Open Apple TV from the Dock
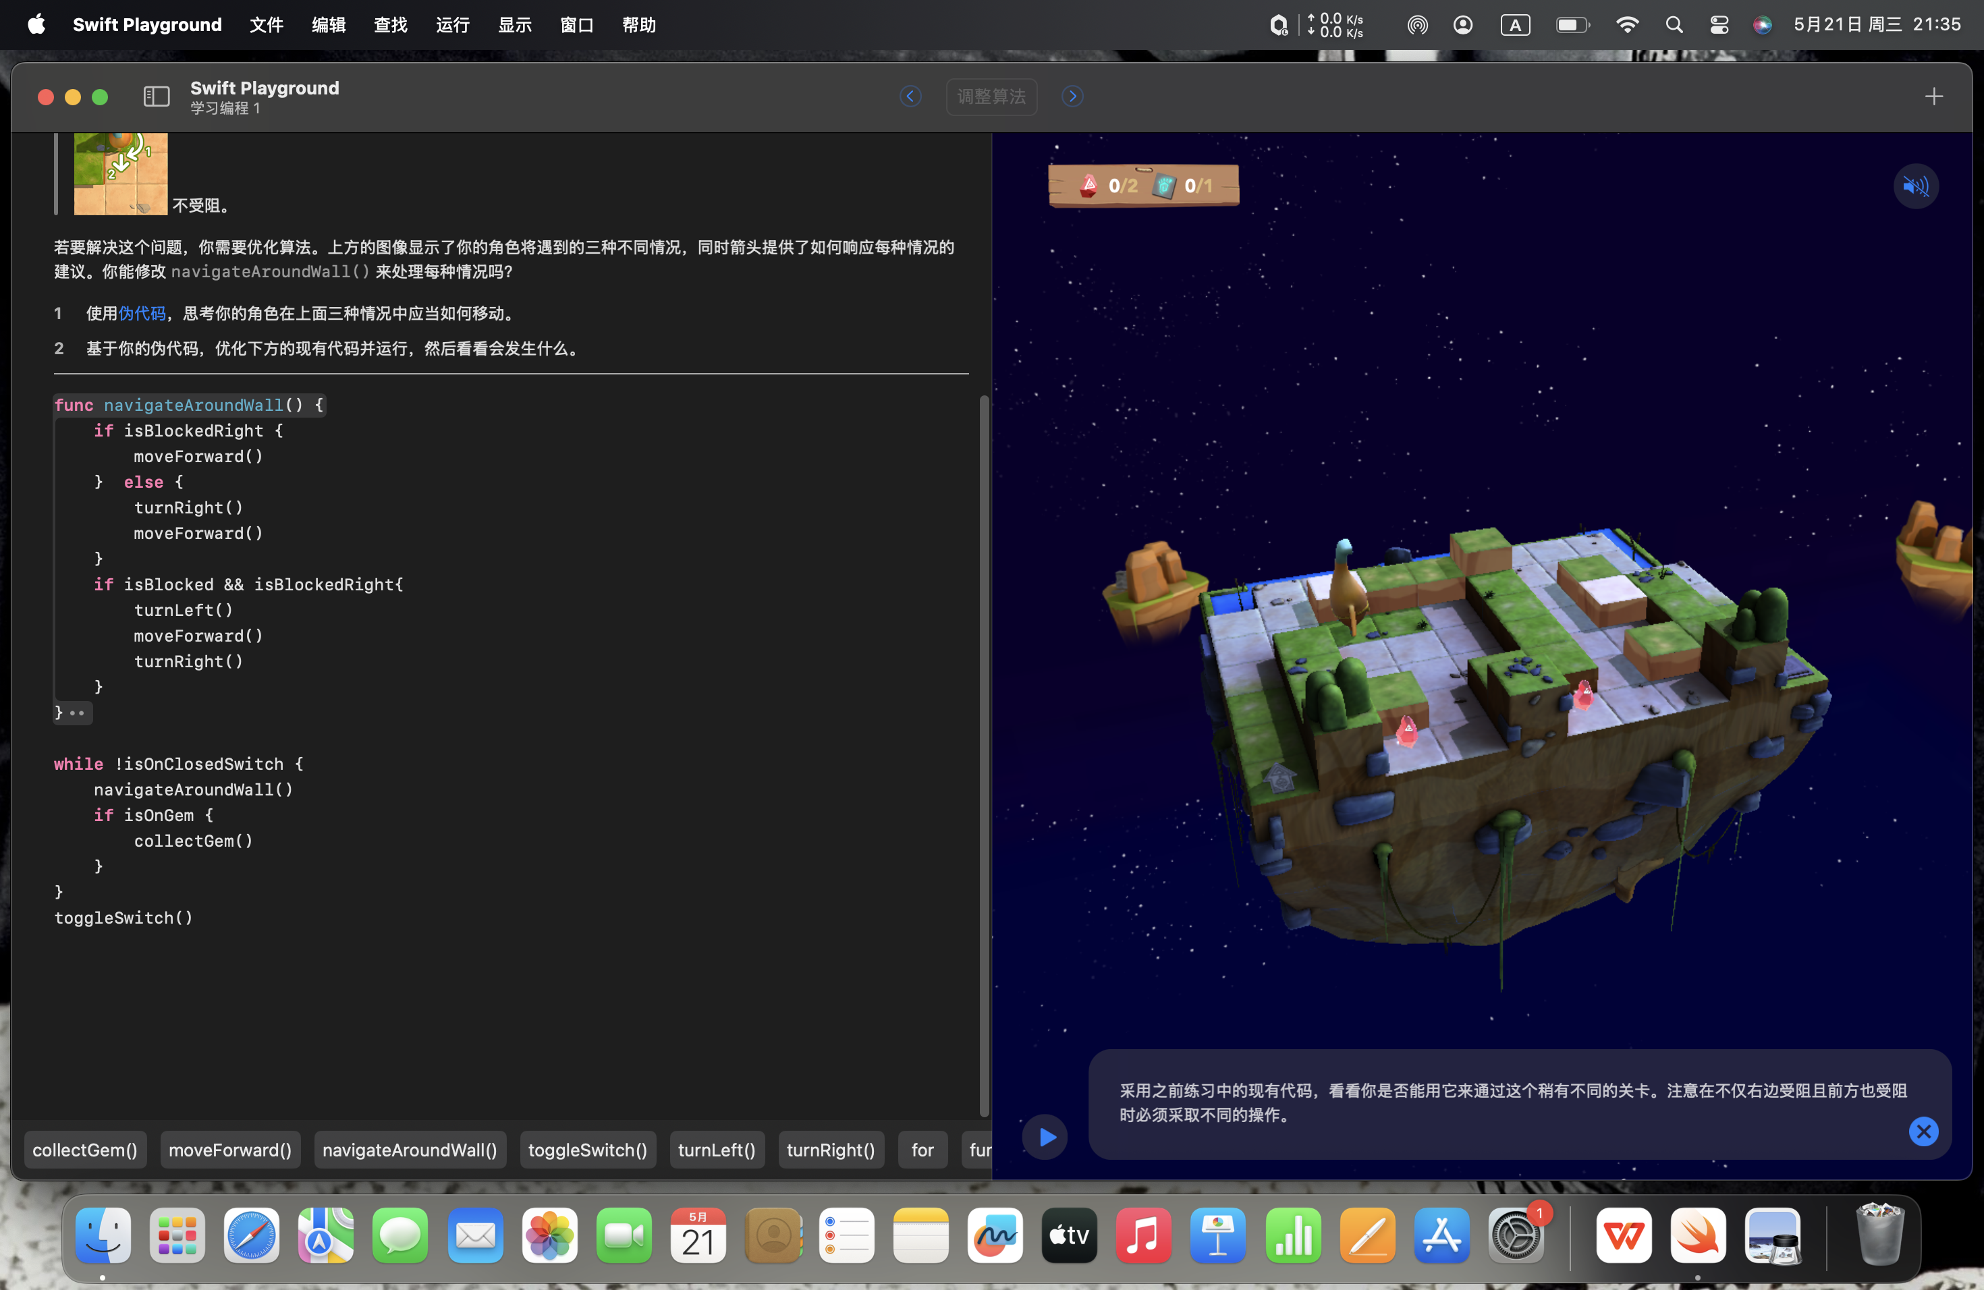The image size is (1984, 1290). tap(1070, 1235)
